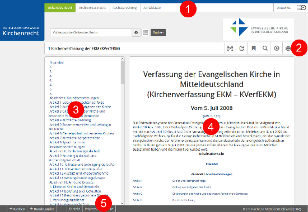308x212 pixels.
Task: Click the document compare/synopsis icon
Action: [x=230, y=48]
